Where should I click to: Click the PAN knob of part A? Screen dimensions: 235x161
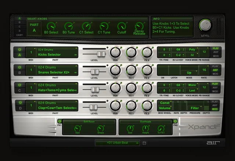pyautogui.click(x=115, y=52)
